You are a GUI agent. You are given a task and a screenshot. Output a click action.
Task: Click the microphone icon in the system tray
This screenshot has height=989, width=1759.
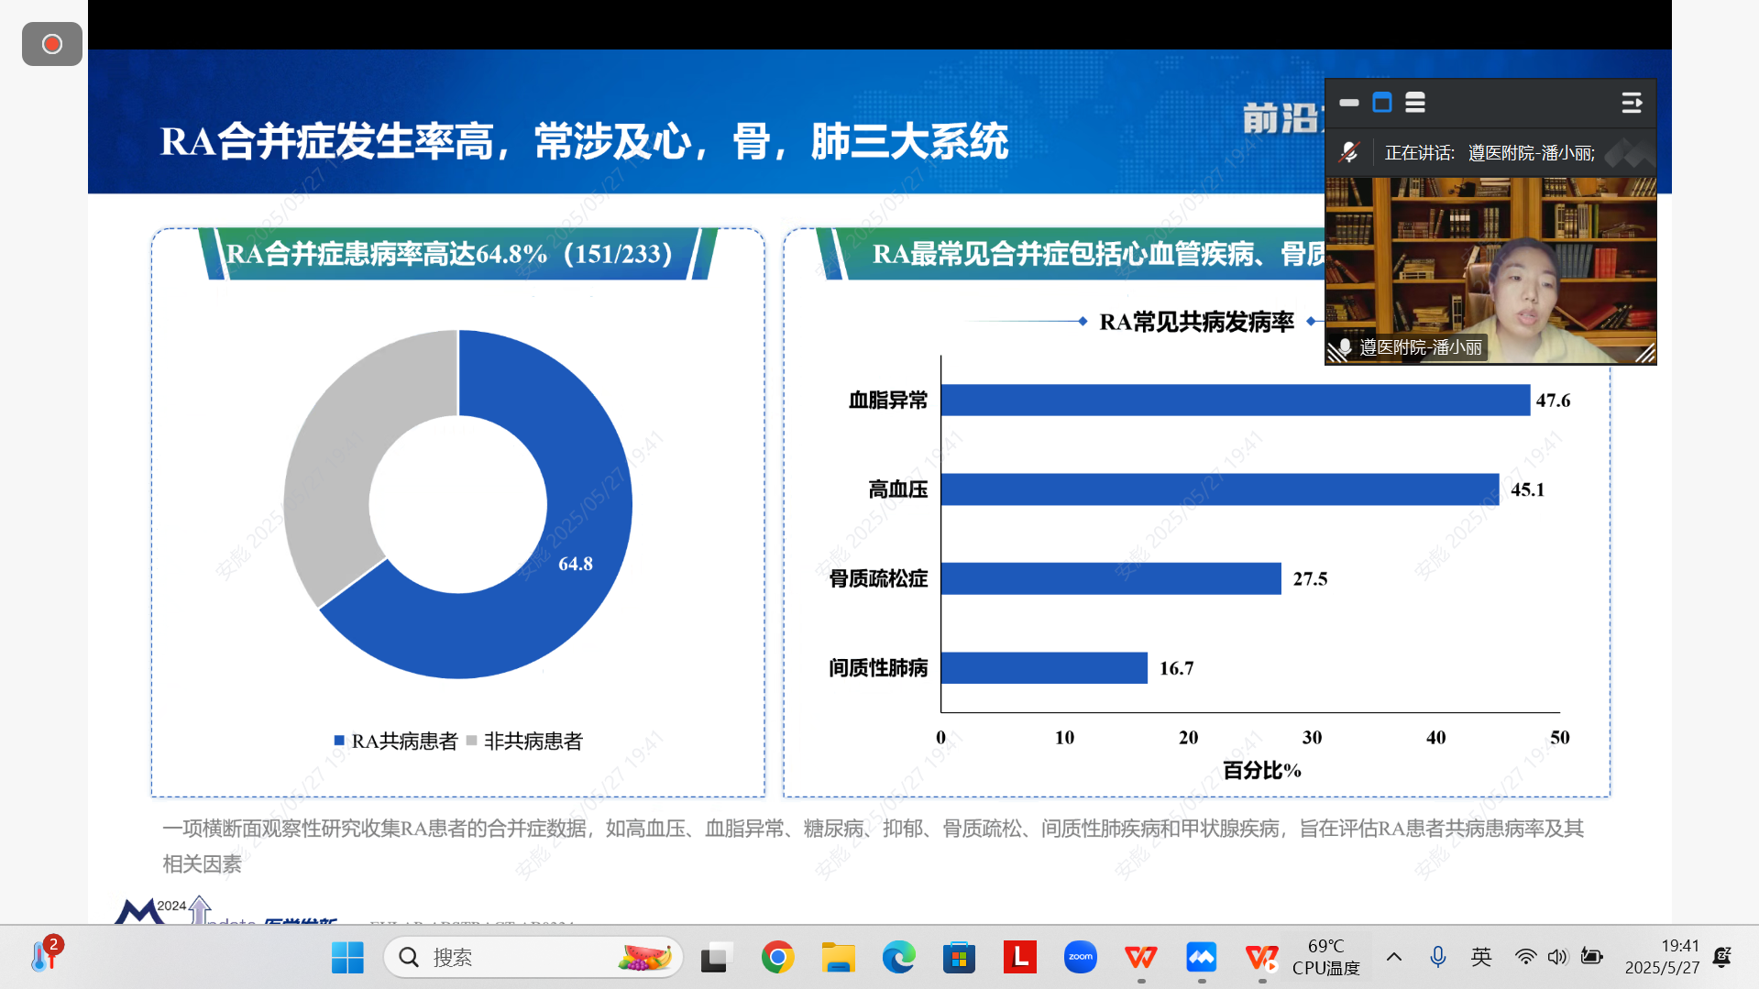(1437, 957)
